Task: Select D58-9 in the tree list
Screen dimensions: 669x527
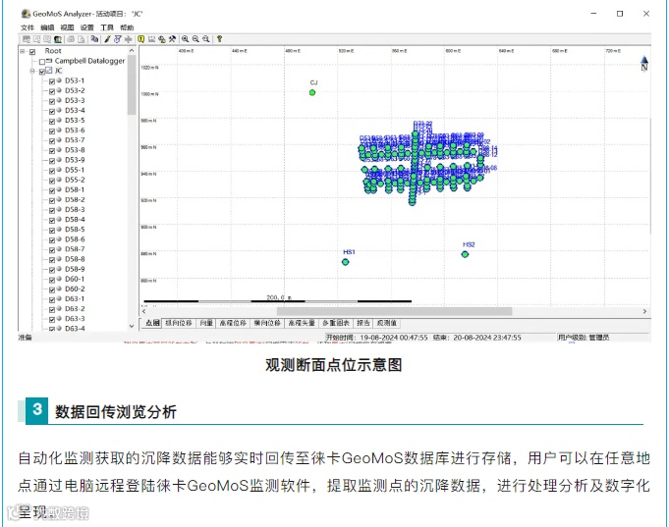Action: pyautogui.click(x=75, y=269)
